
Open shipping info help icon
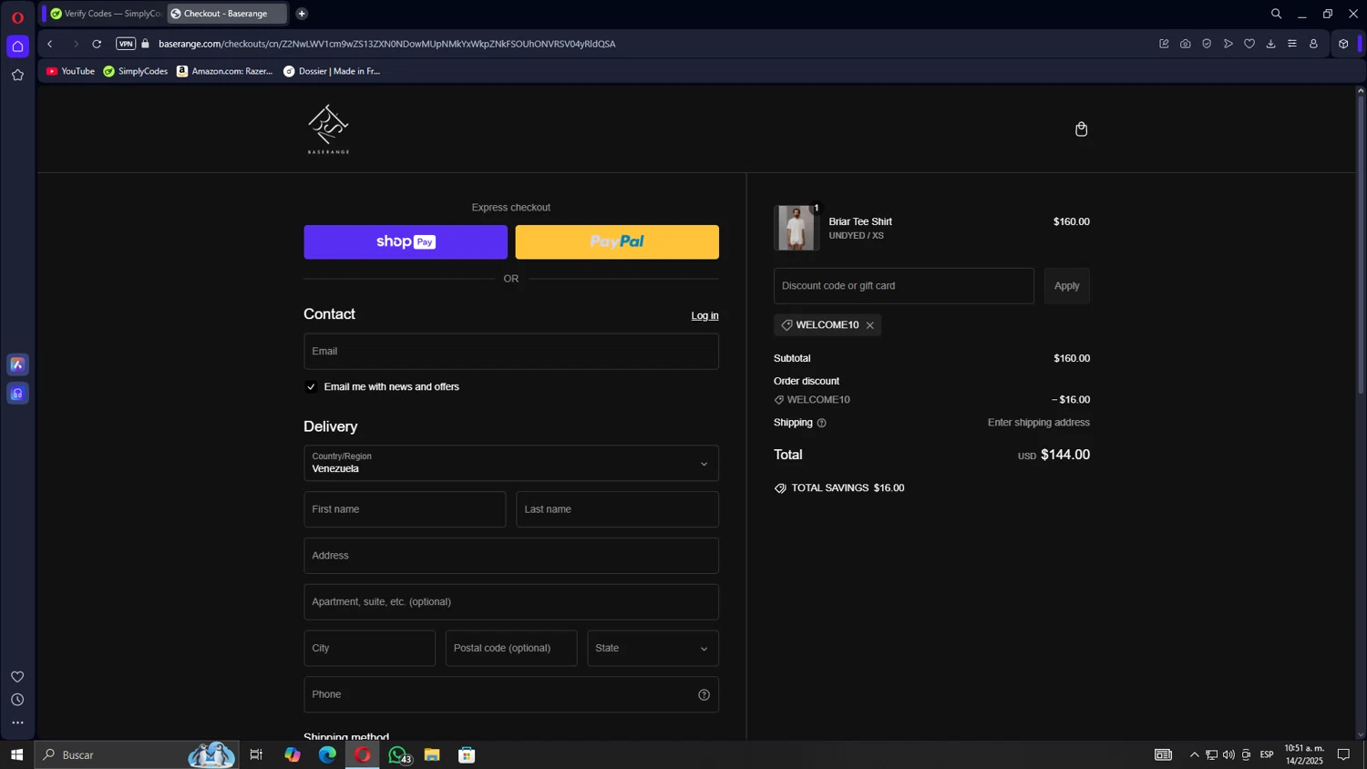(821, 423)
